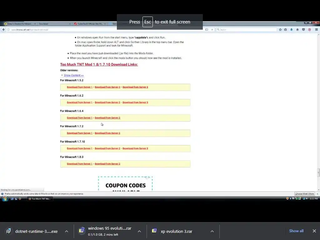The image size is (320, 240).
Task: Download from Server 2 for Minecraft 1.7.2
Action: (x=107, y=133)
